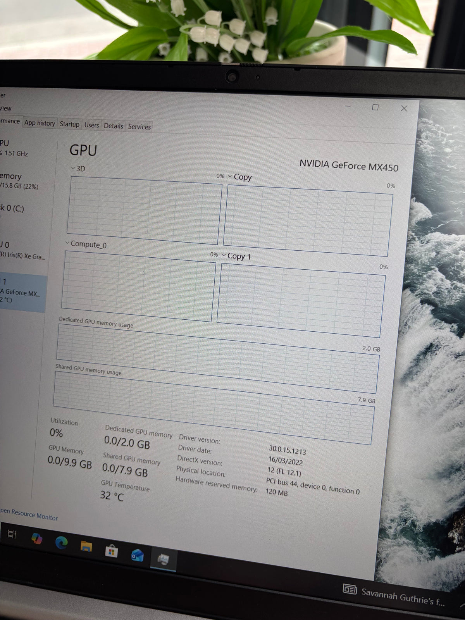Click the Shared GPU memory usage graph
The height and width of the screenshot is (620, 465).
(x=214, y=408)
